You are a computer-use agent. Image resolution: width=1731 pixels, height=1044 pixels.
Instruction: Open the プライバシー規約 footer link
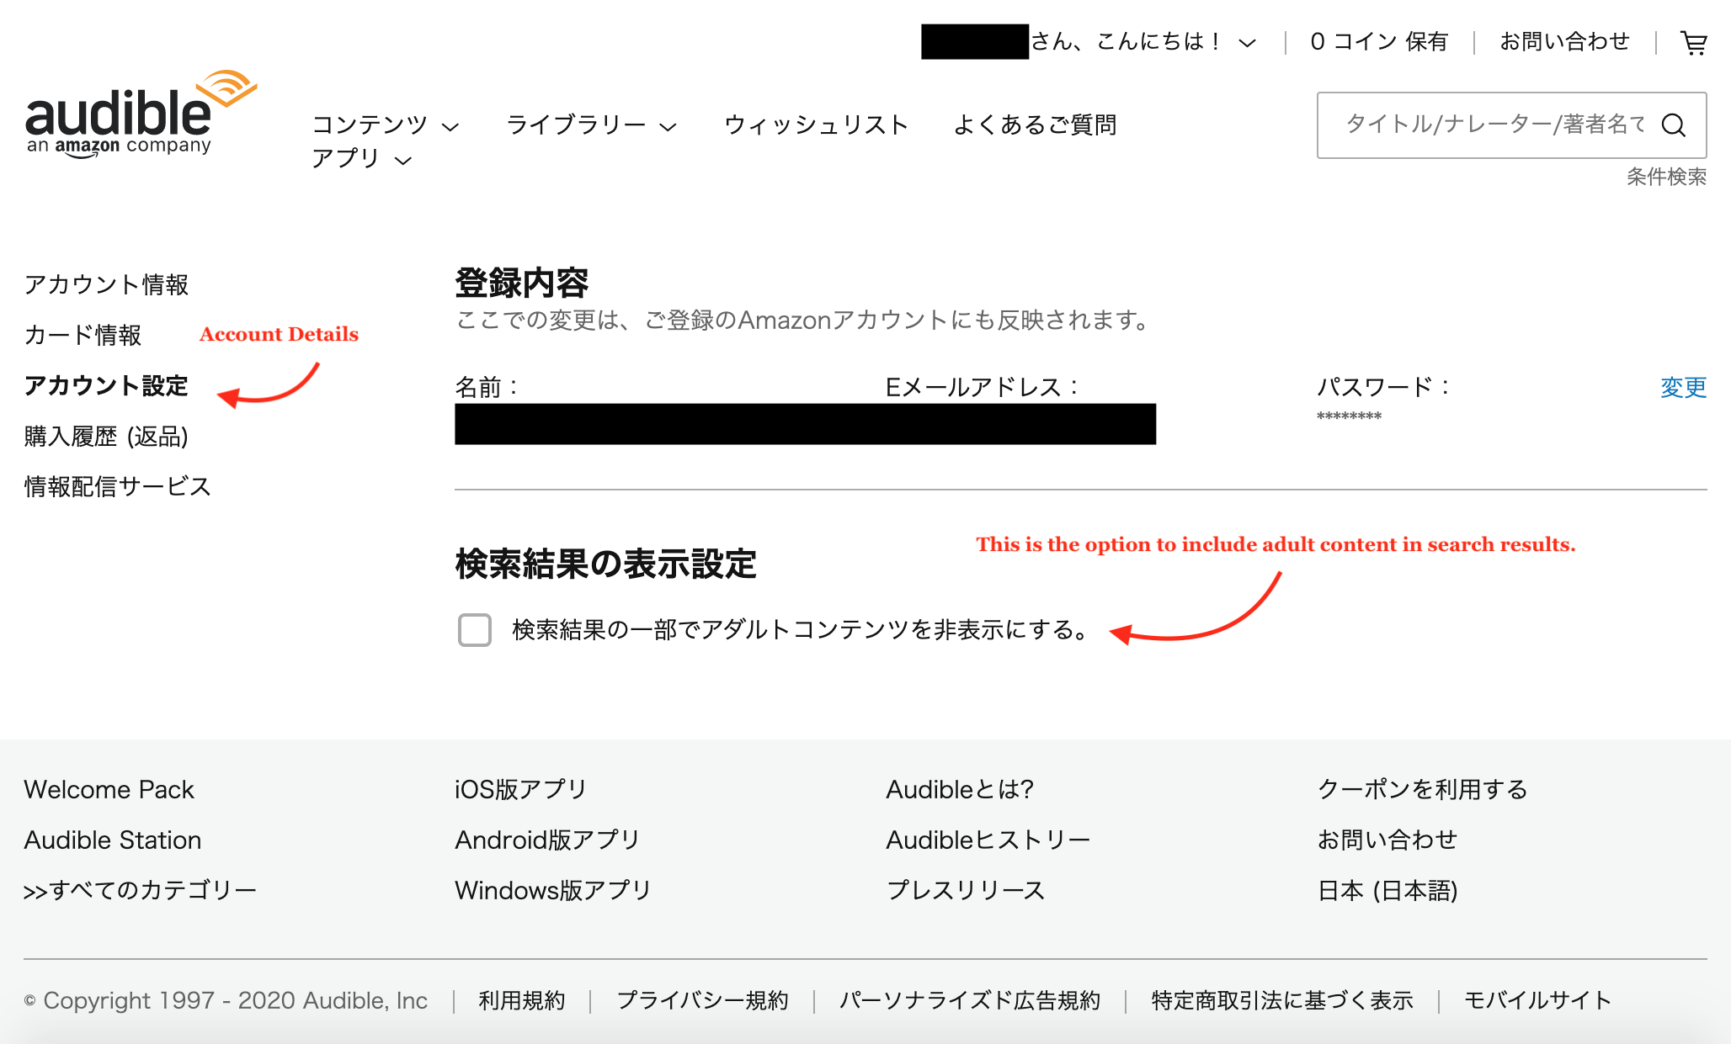703,1000
